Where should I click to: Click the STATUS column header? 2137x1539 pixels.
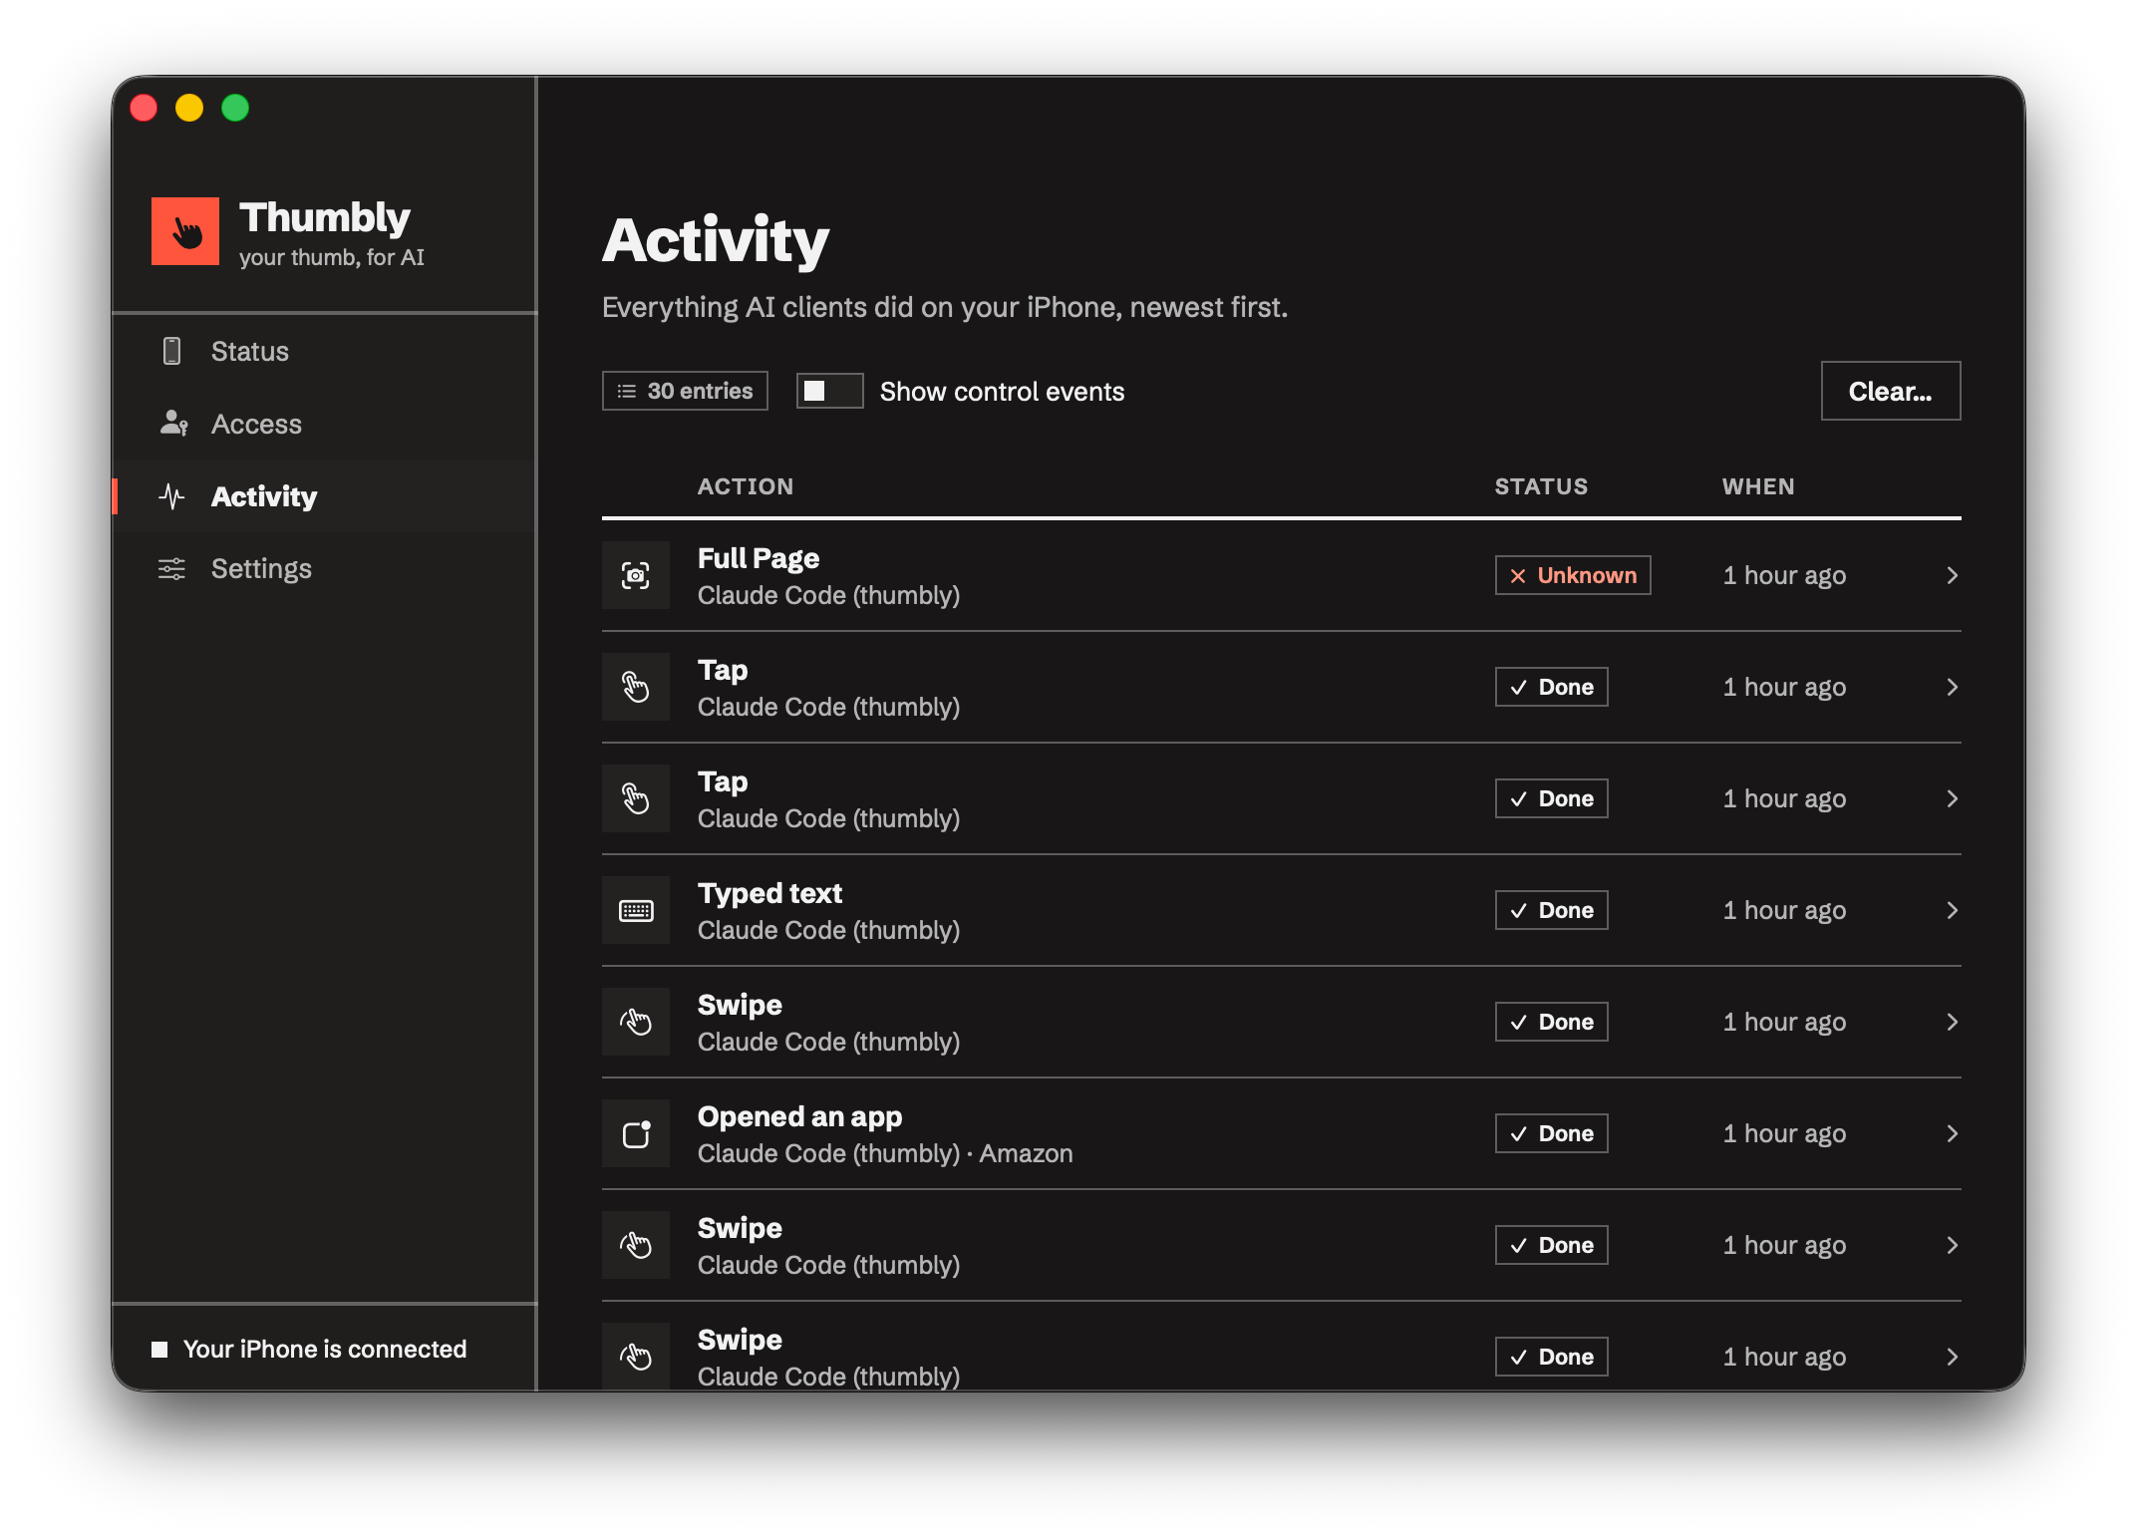[1541, 486]
